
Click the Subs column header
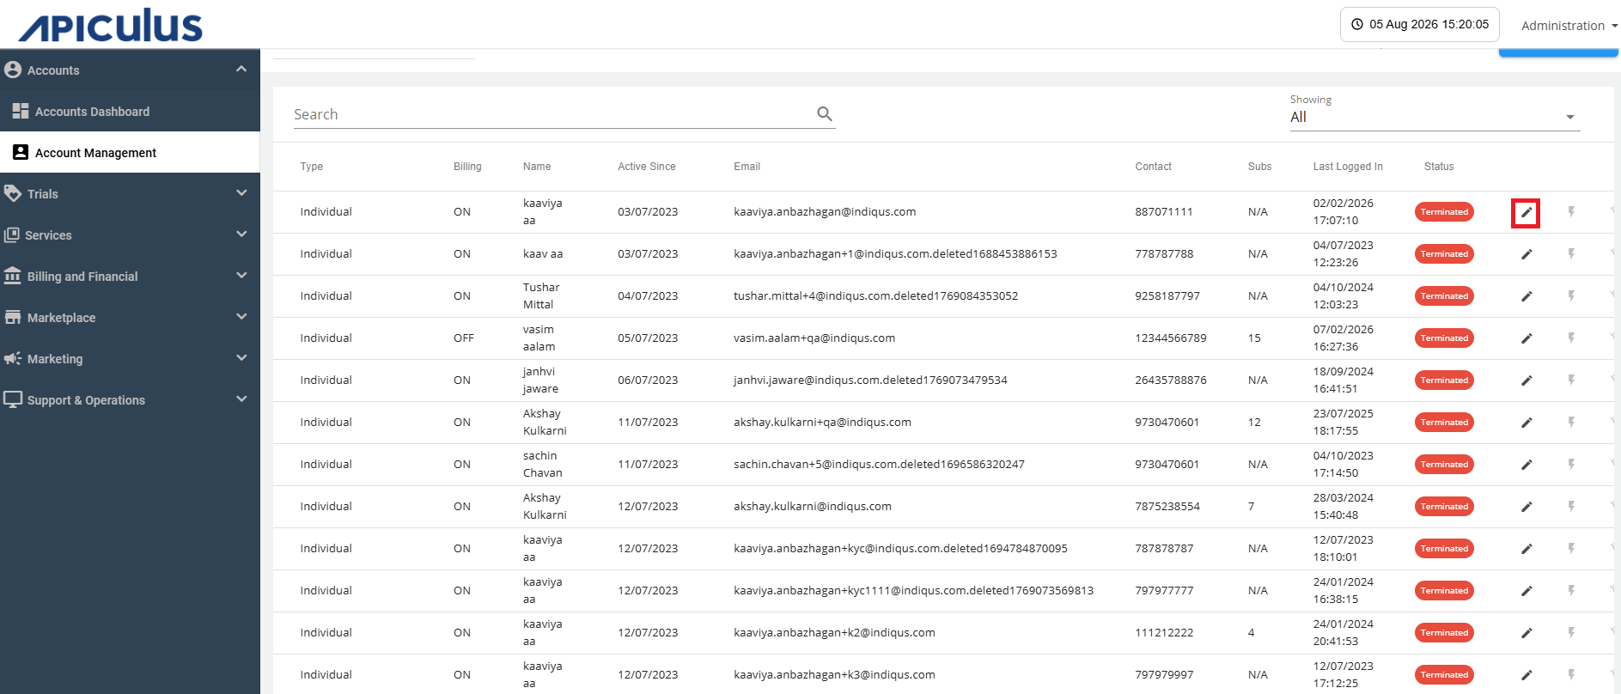[1259, 167]
